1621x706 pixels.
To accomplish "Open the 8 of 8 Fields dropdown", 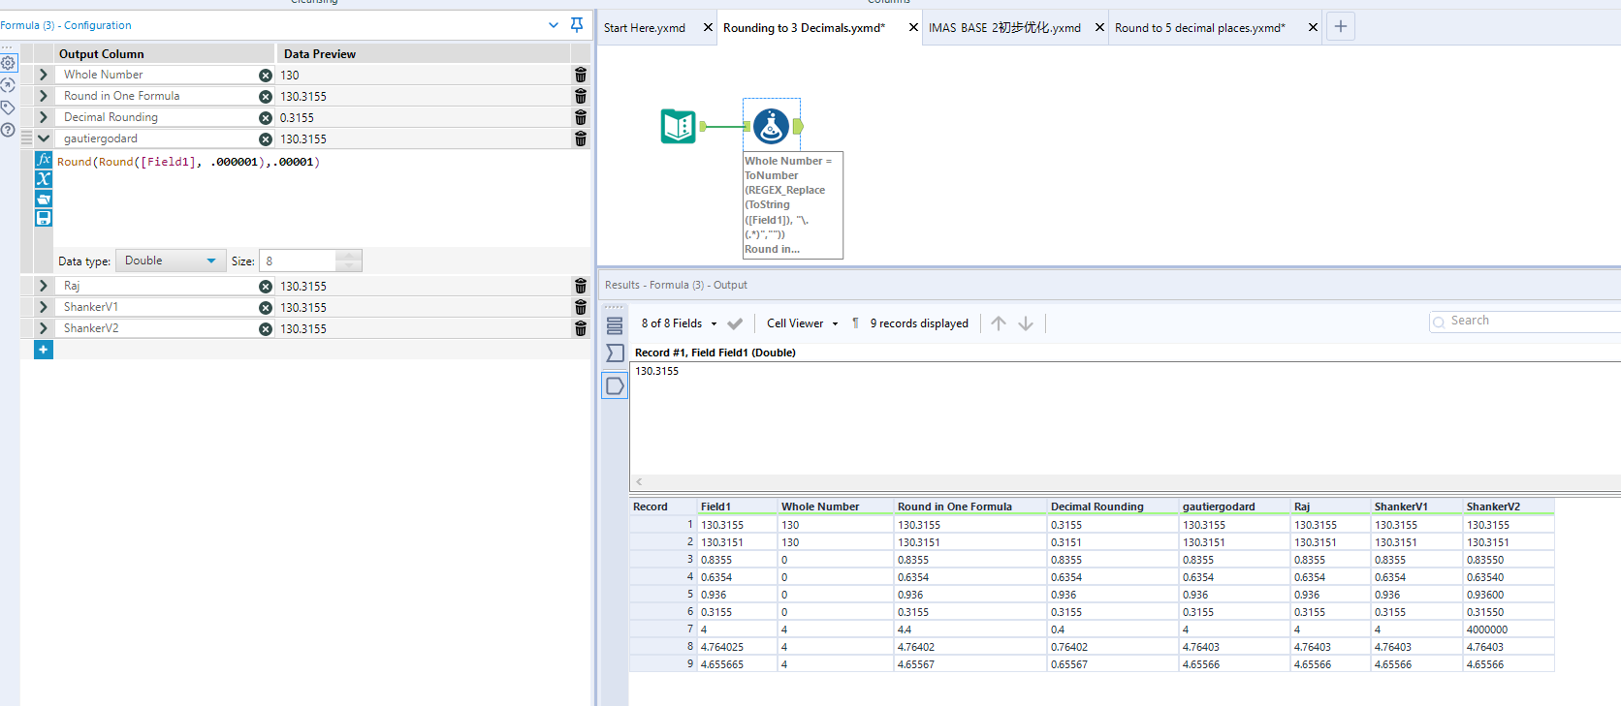I will tap(679, 323).
